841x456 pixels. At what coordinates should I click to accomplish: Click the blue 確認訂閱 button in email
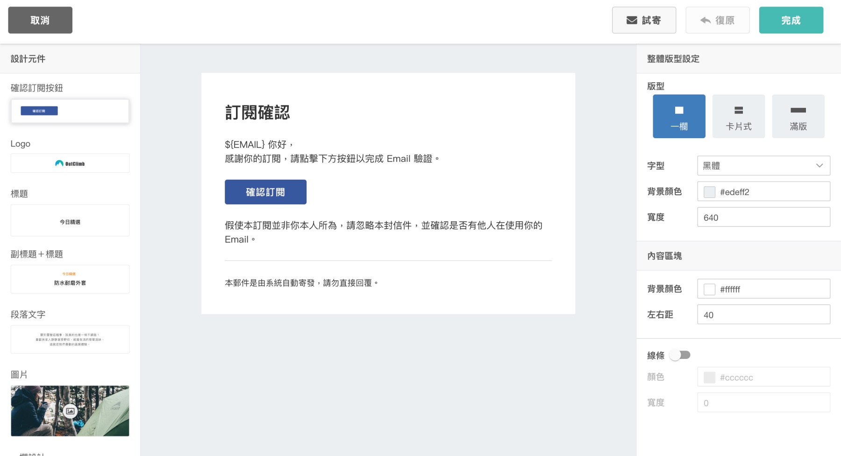[x=265, y=192]
